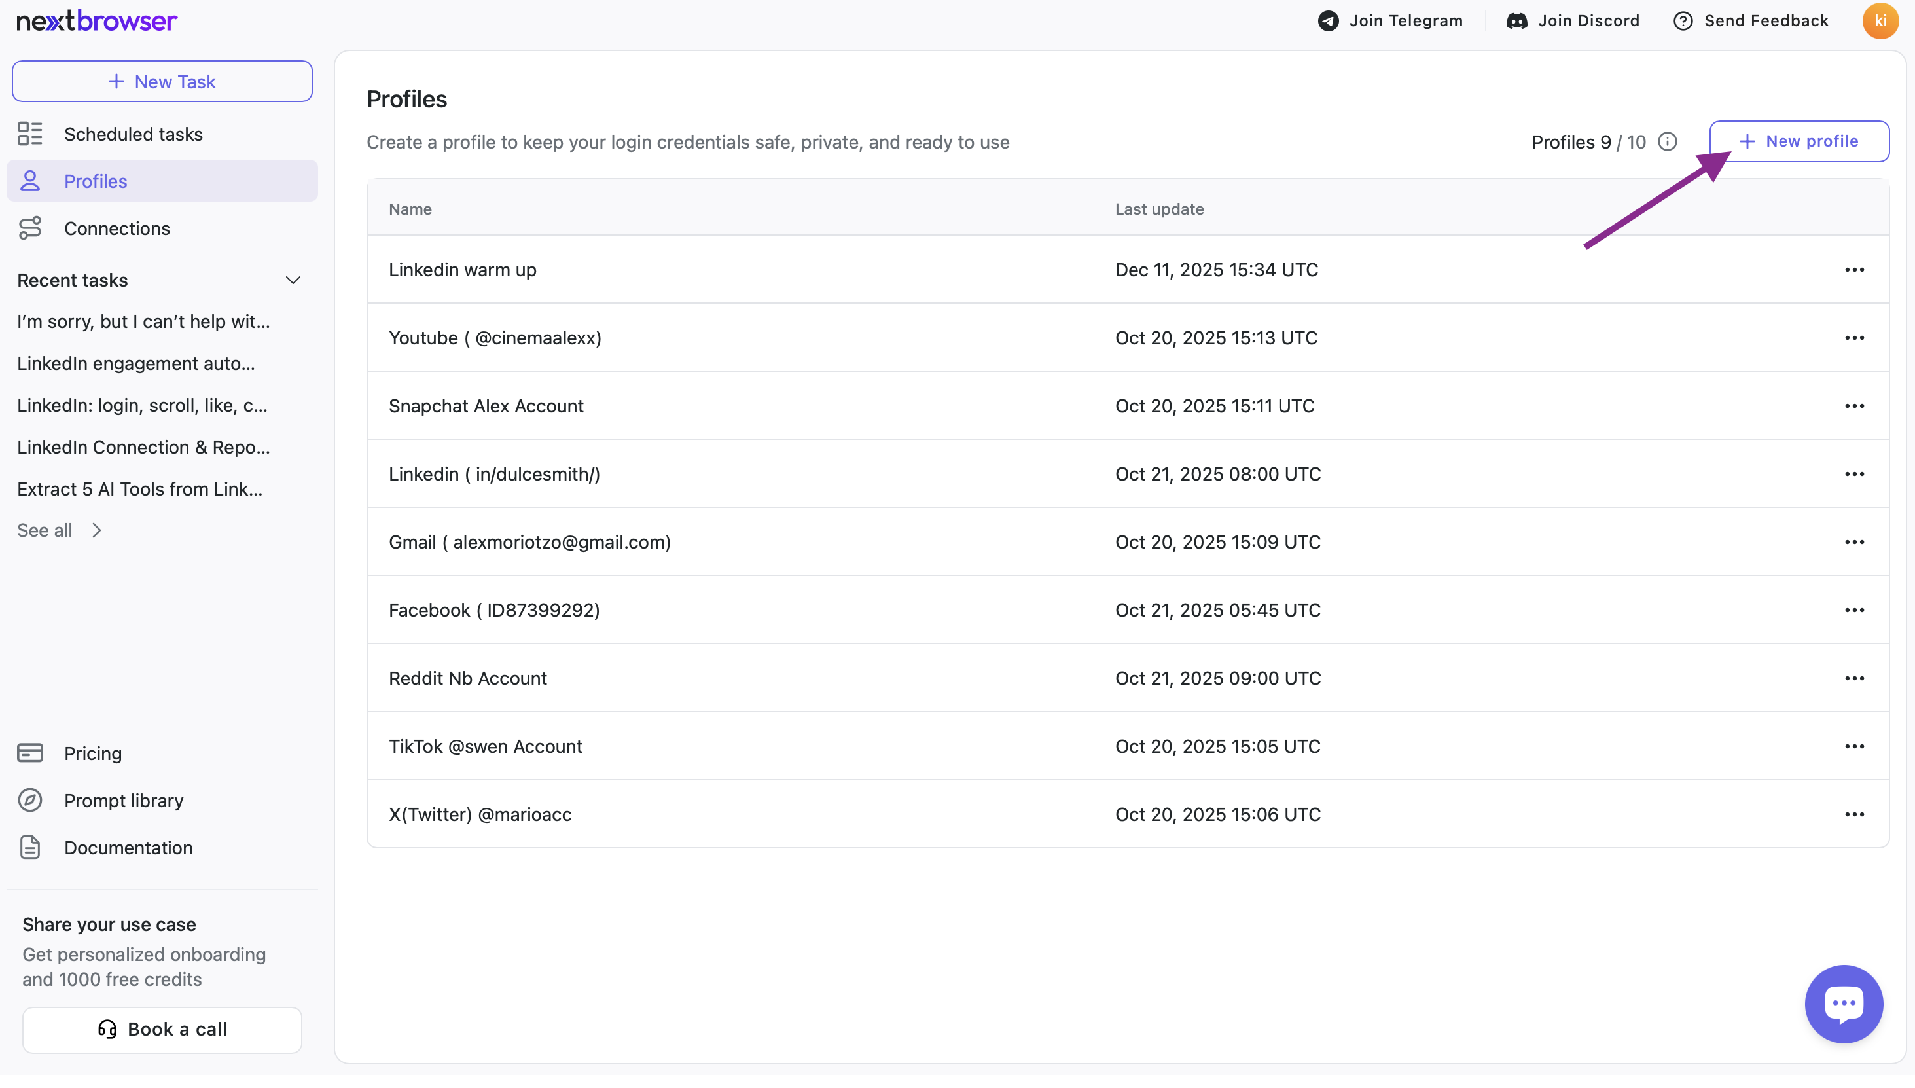The height and width of the screenshot is (1088, 1915).
Task: Select the Youtube (@cinemaalexx) profile row
Action: pos(495,338)
